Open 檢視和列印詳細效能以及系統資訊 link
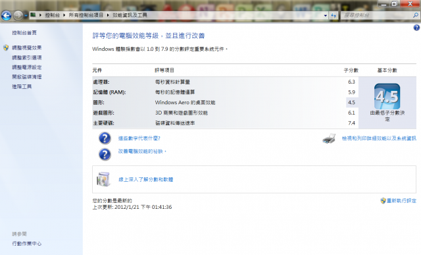421x255 pixels. tap(379, 138)
